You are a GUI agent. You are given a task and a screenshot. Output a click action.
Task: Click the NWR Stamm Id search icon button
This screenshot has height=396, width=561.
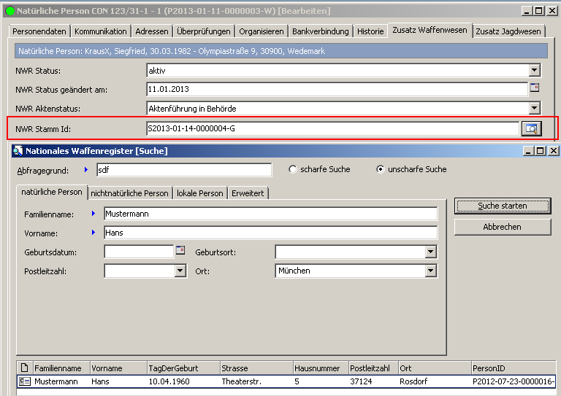pos(531,129)
